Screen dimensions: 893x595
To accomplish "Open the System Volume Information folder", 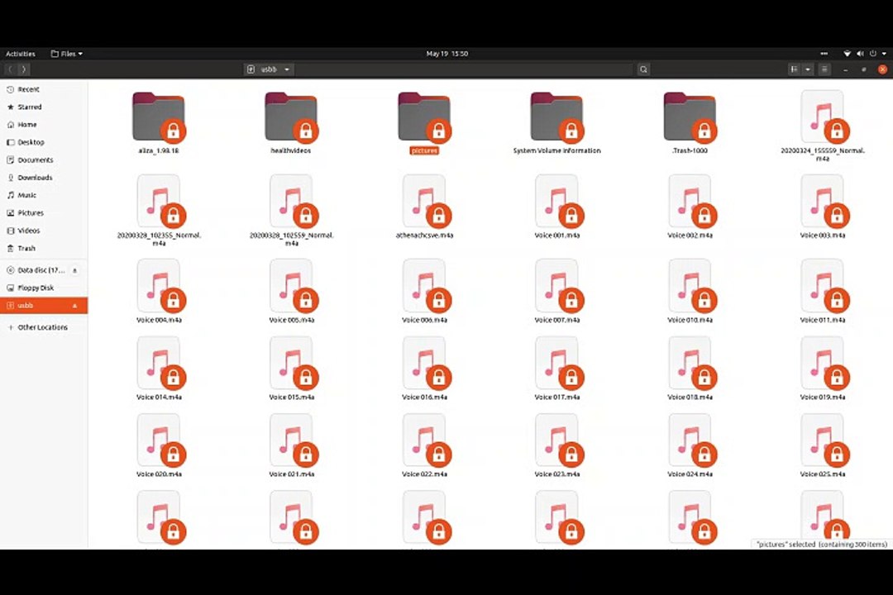I will 556,117.
